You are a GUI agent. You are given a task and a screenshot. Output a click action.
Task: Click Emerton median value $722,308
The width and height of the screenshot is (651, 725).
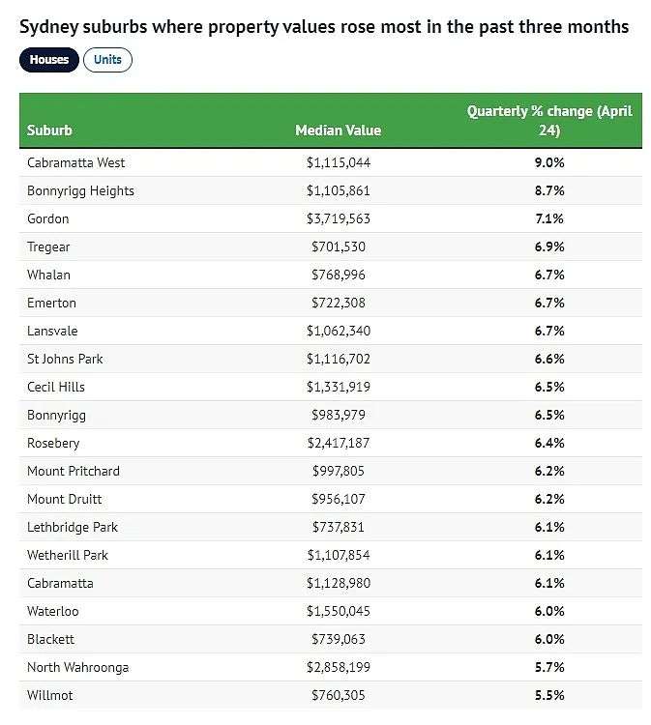pyautogui.click(x=339, y=303)
